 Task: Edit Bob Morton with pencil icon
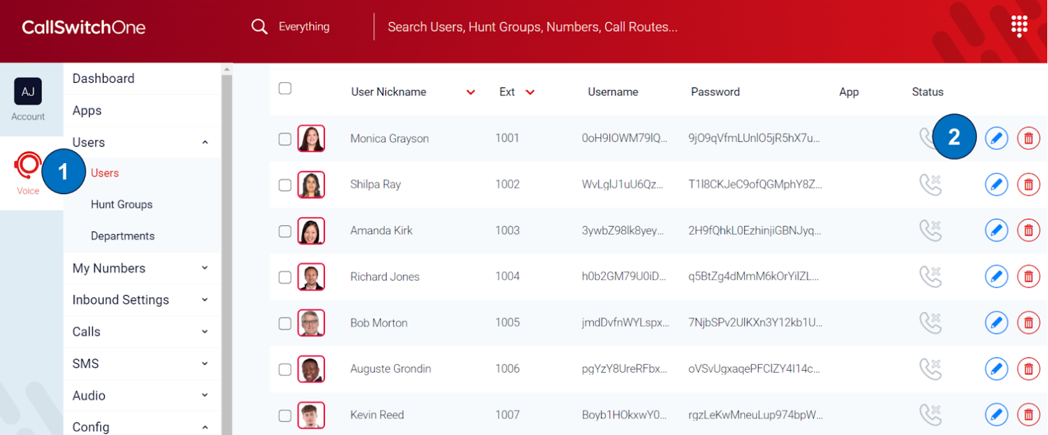point(996,322)
